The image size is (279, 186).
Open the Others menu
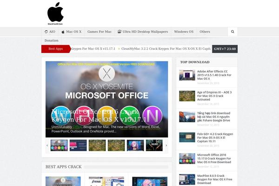[205, 32]
